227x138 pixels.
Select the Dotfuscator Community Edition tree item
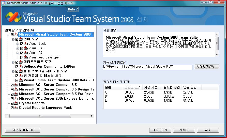[49, 67]
